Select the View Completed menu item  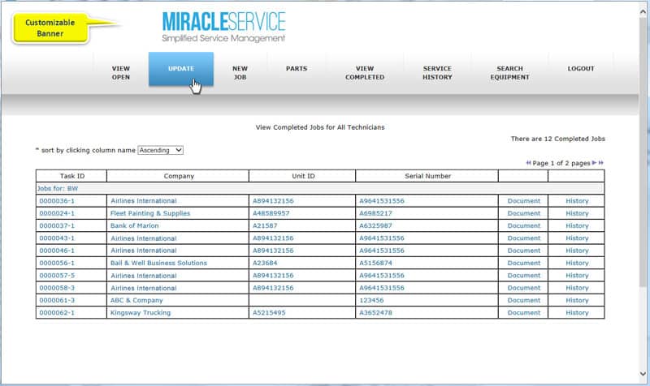pyautogui.click(x=365, y=73)
